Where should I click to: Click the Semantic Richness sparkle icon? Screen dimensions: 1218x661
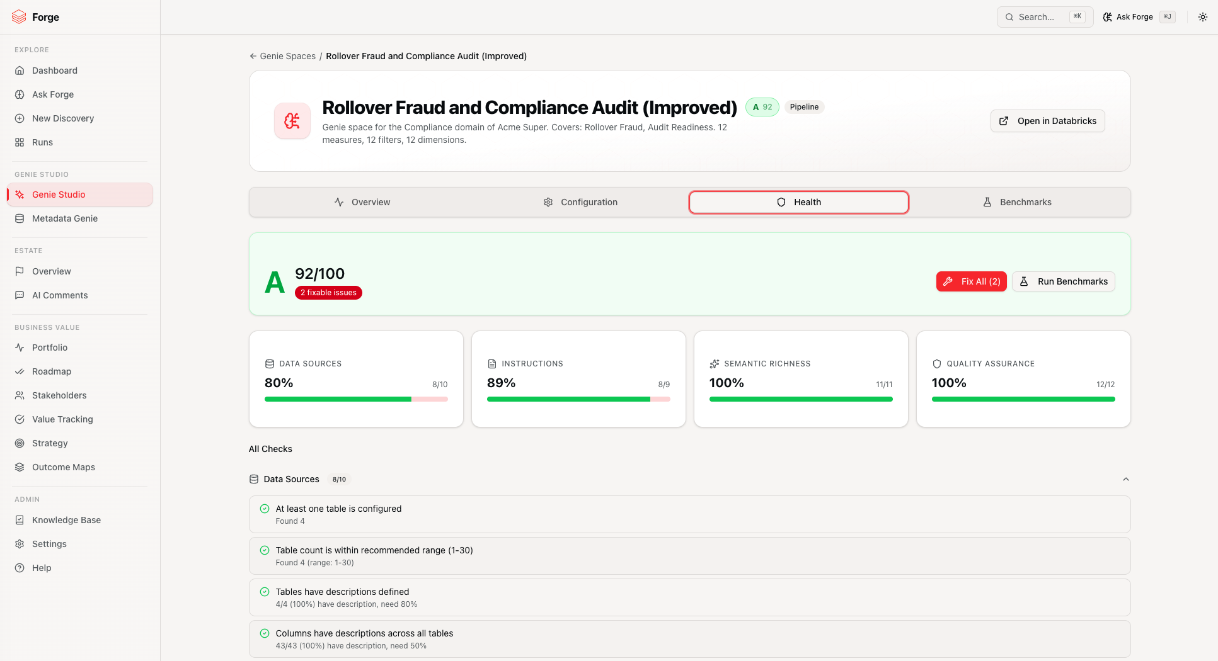[x=715, y=364]
